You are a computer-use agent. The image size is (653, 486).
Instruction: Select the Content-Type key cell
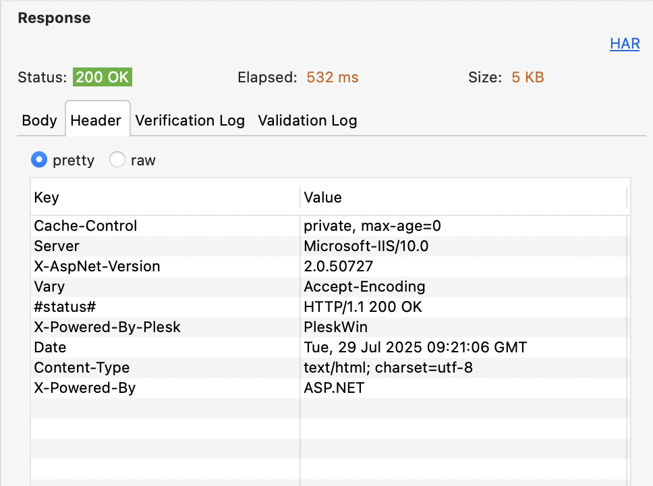[165, 368]
